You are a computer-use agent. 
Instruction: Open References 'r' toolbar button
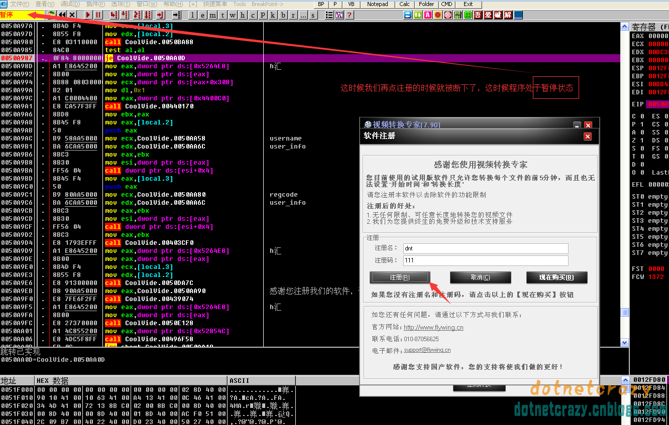[x=293, y=15]
